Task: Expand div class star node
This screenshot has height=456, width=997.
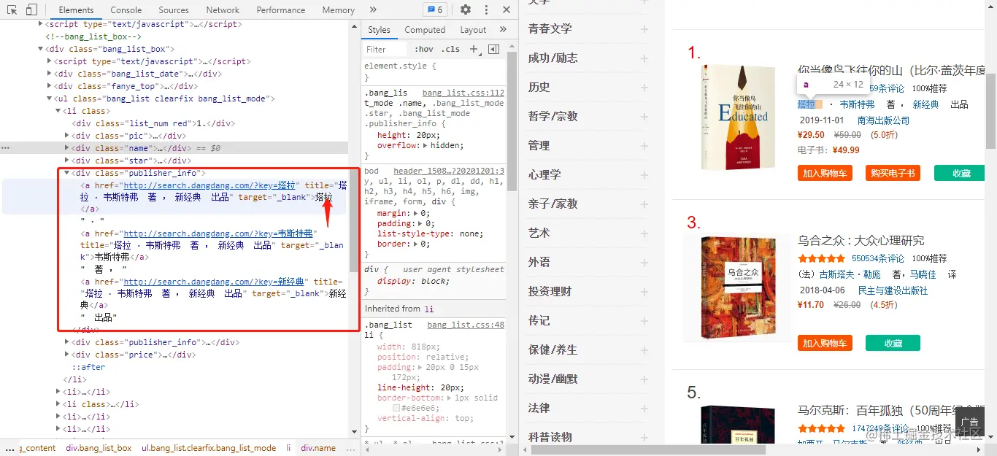Action: (67, 161)
